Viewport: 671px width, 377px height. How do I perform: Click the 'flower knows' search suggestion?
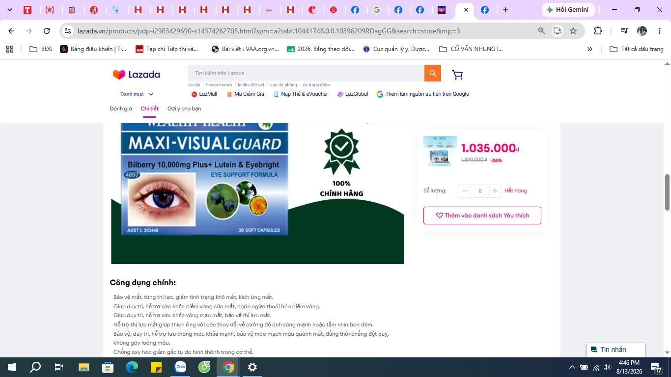[219, 85]
